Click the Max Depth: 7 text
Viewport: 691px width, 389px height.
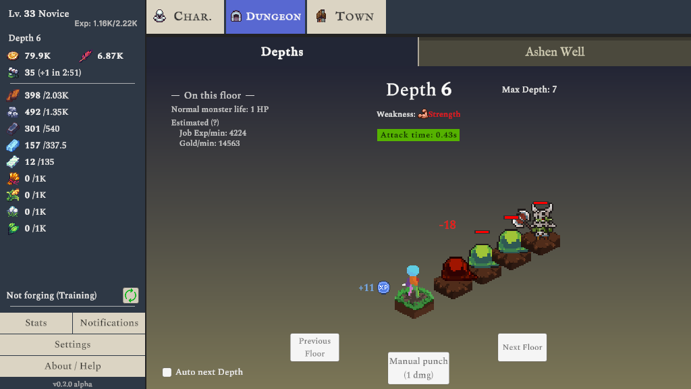pos(529,90)
